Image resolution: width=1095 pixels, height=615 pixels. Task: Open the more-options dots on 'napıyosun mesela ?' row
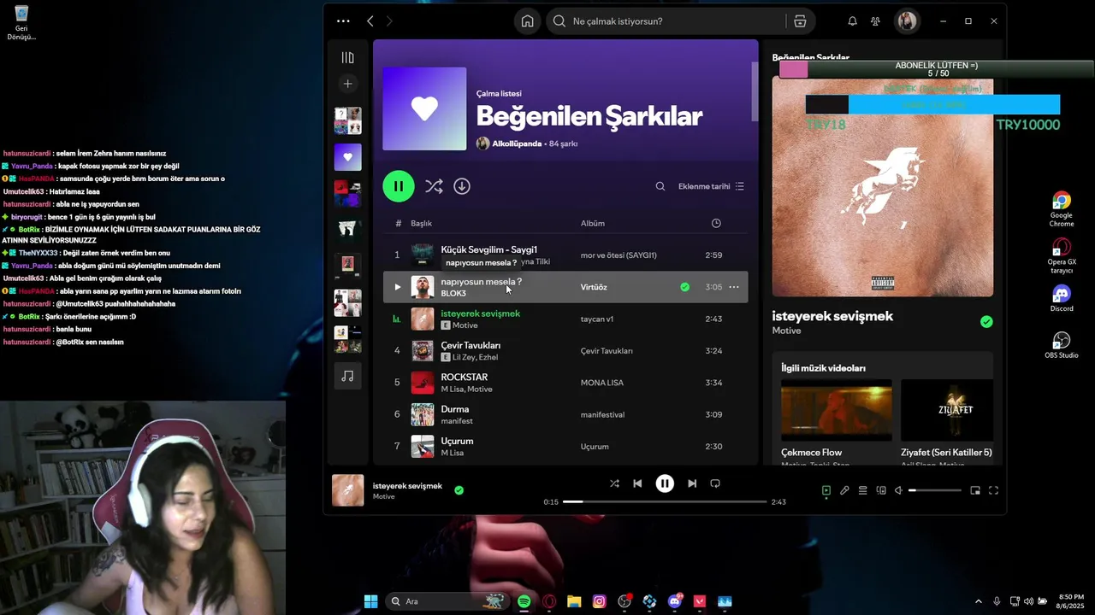pyautogui.click(x=734, y=287)
